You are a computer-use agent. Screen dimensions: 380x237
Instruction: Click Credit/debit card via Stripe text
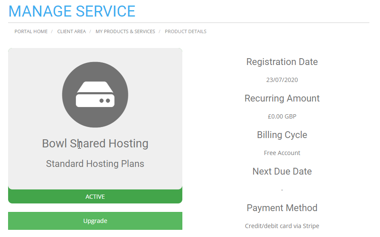coord(282,226)
